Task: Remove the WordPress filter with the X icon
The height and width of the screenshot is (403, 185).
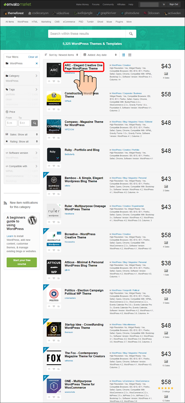Action: [x=37, y=64]
